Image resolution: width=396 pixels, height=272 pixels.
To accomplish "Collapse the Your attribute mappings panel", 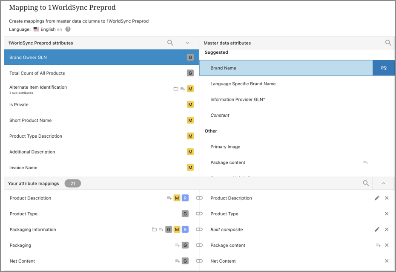I will (x=383, y=183).
